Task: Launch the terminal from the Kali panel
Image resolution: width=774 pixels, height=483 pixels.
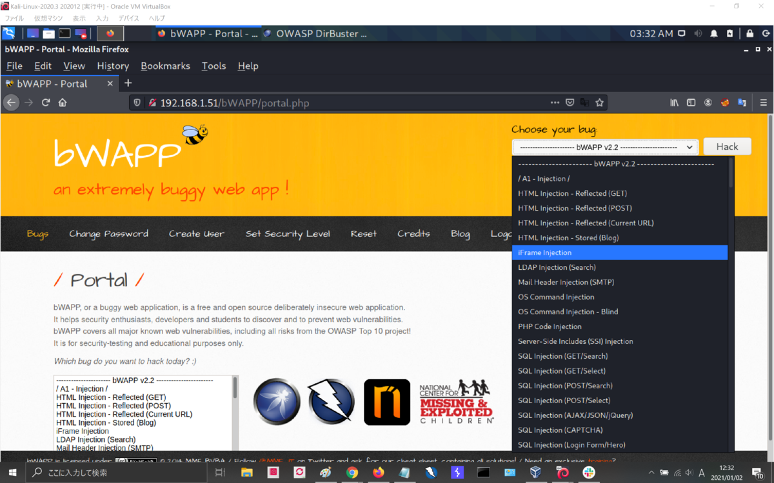Action: 64,33
